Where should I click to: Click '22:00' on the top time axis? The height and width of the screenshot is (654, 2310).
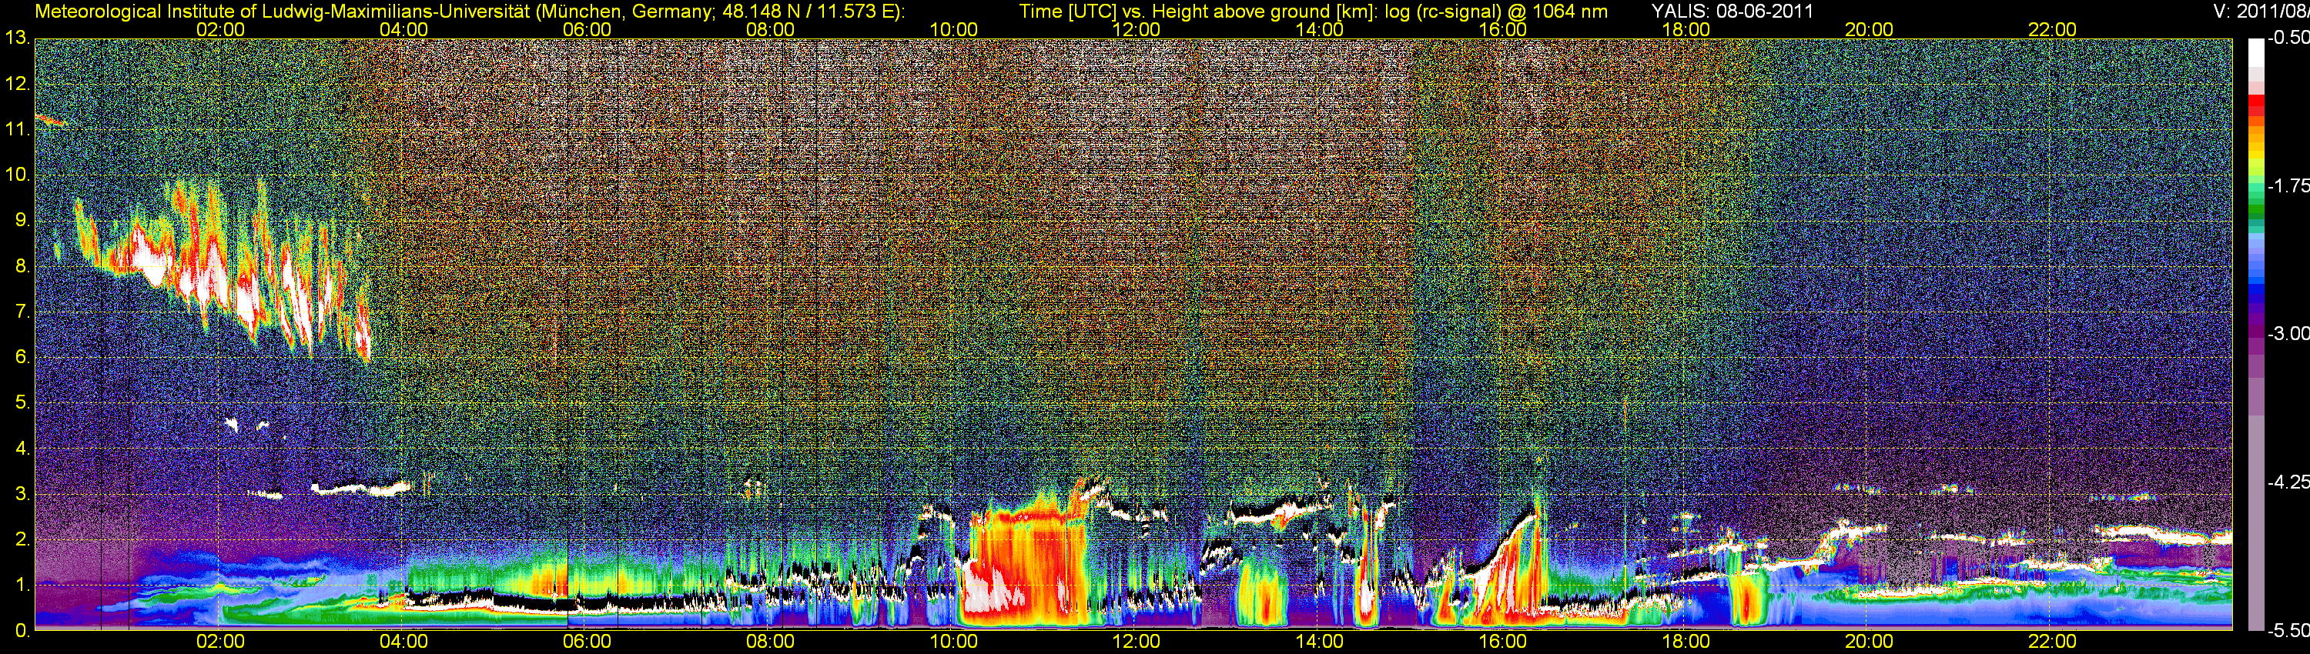click(x=2053, y=29)
